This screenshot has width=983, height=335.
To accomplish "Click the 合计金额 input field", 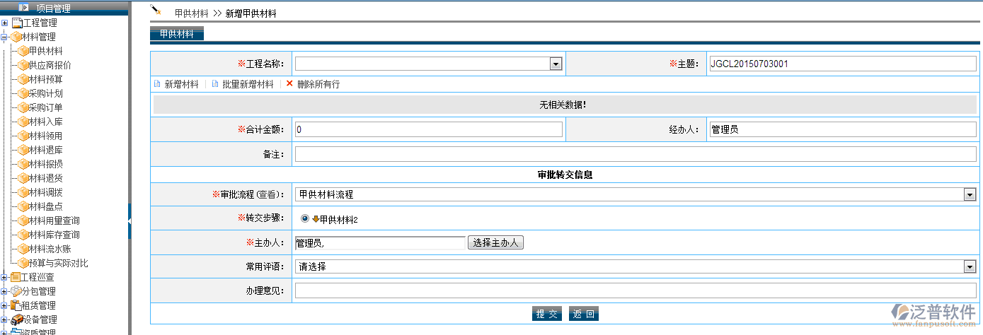I will (x=429, y=129).
